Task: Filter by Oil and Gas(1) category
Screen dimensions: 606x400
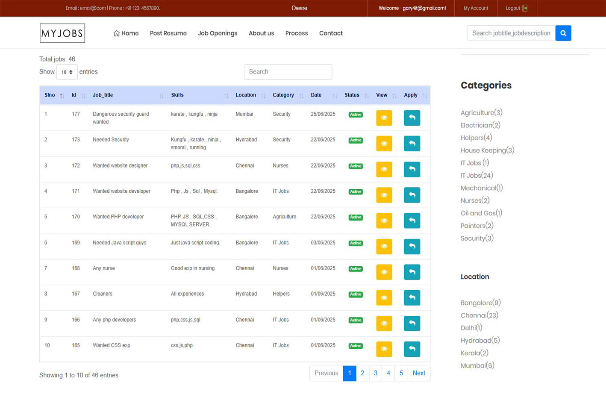Action: point(481,213)
